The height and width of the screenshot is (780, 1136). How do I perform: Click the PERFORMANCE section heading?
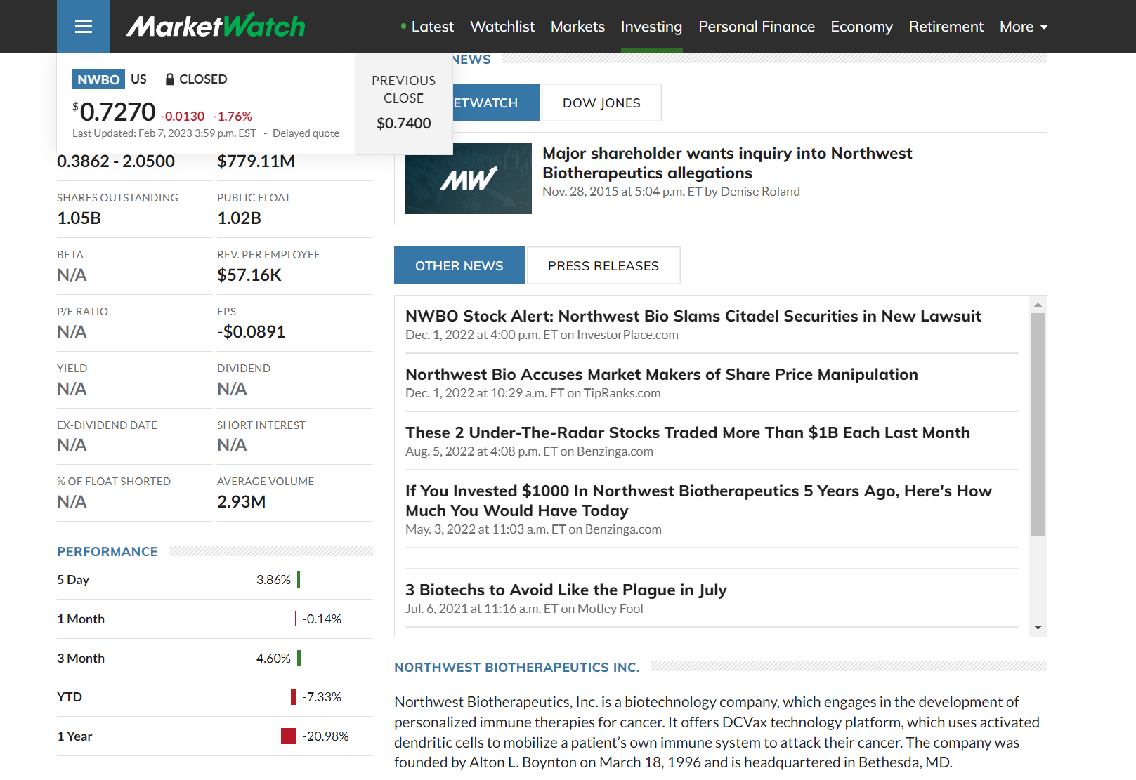(x=107, y=552)
